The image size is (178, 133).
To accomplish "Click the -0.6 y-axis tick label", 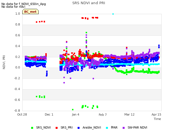I will point(17,100).
